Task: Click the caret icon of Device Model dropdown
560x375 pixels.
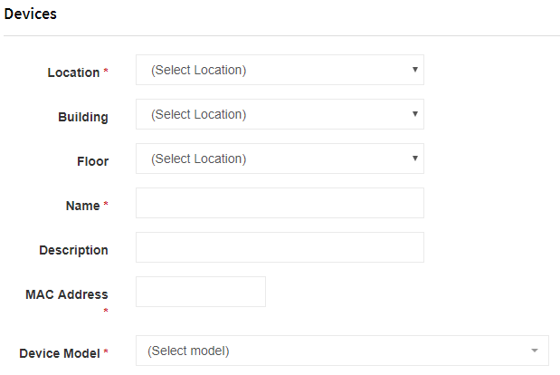Action: (x=535, y=351)
